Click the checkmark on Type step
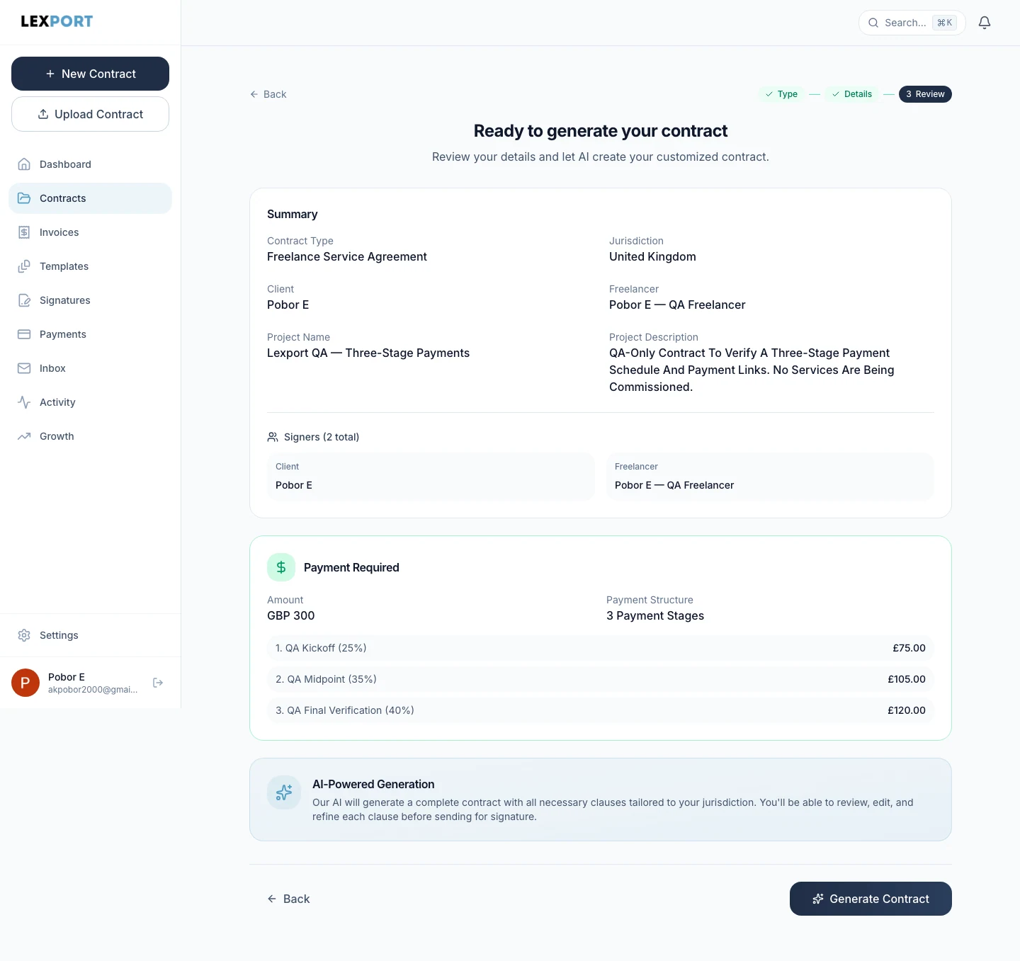This screenshot has width=1020, height=961. tap(769, 94)
